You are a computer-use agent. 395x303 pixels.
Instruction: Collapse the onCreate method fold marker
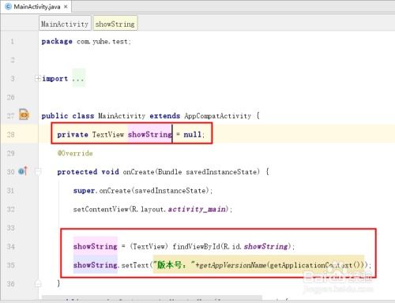38,172
